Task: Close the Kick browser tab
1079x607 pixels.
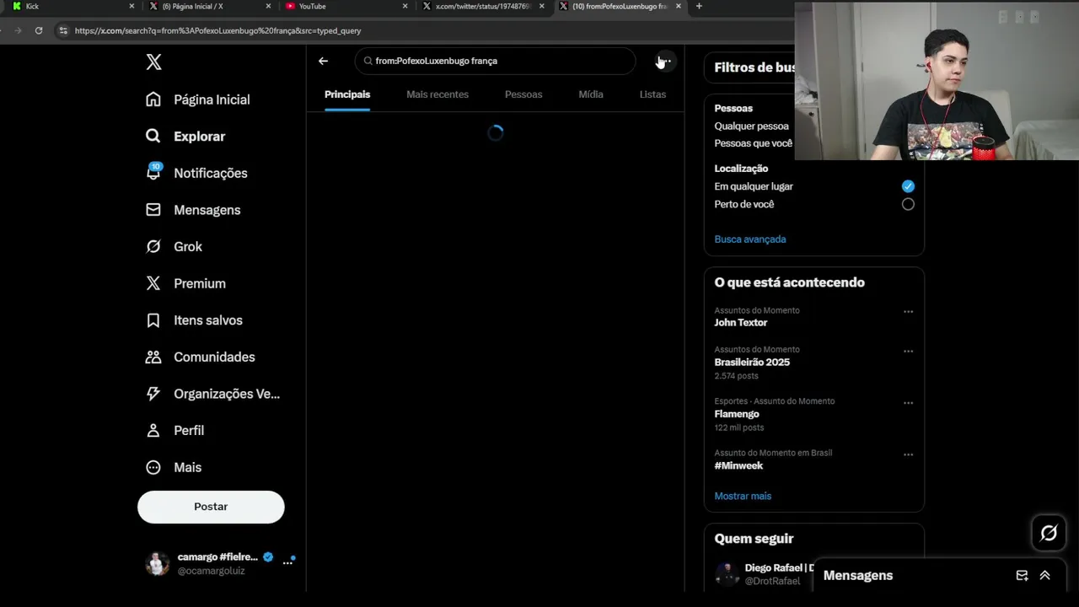Action: [132, 6]
